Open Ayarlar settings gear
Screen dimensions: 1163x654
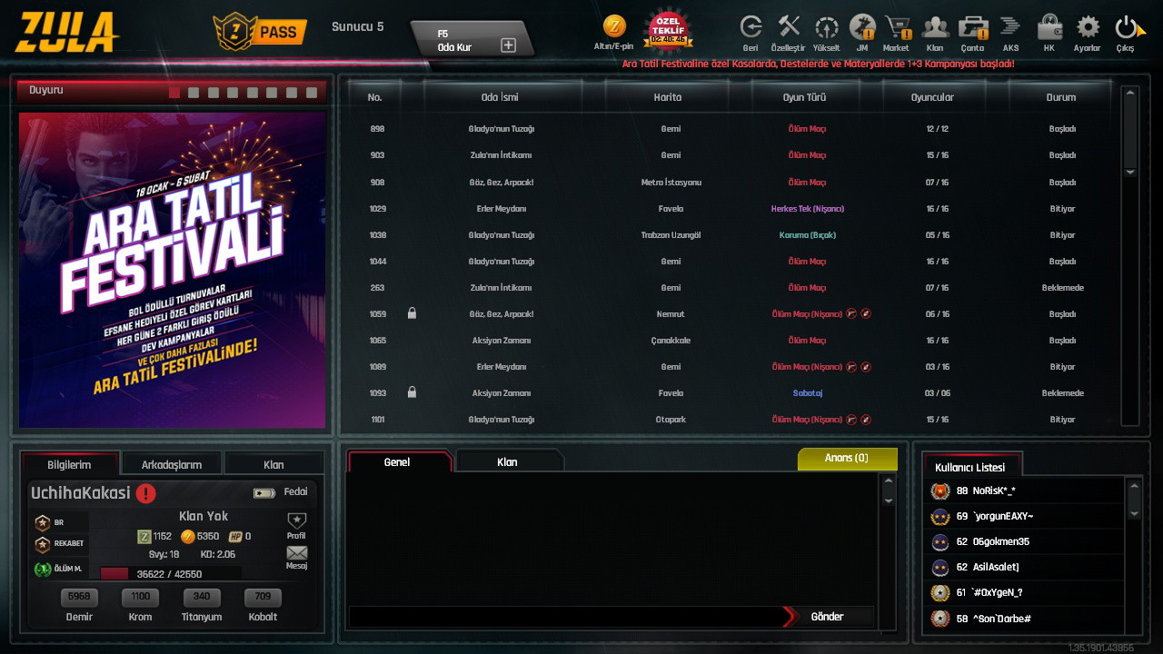[x=1087, y=26]
